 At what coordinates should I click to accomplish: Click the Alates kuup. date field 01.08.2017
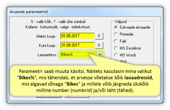[78, 36]
